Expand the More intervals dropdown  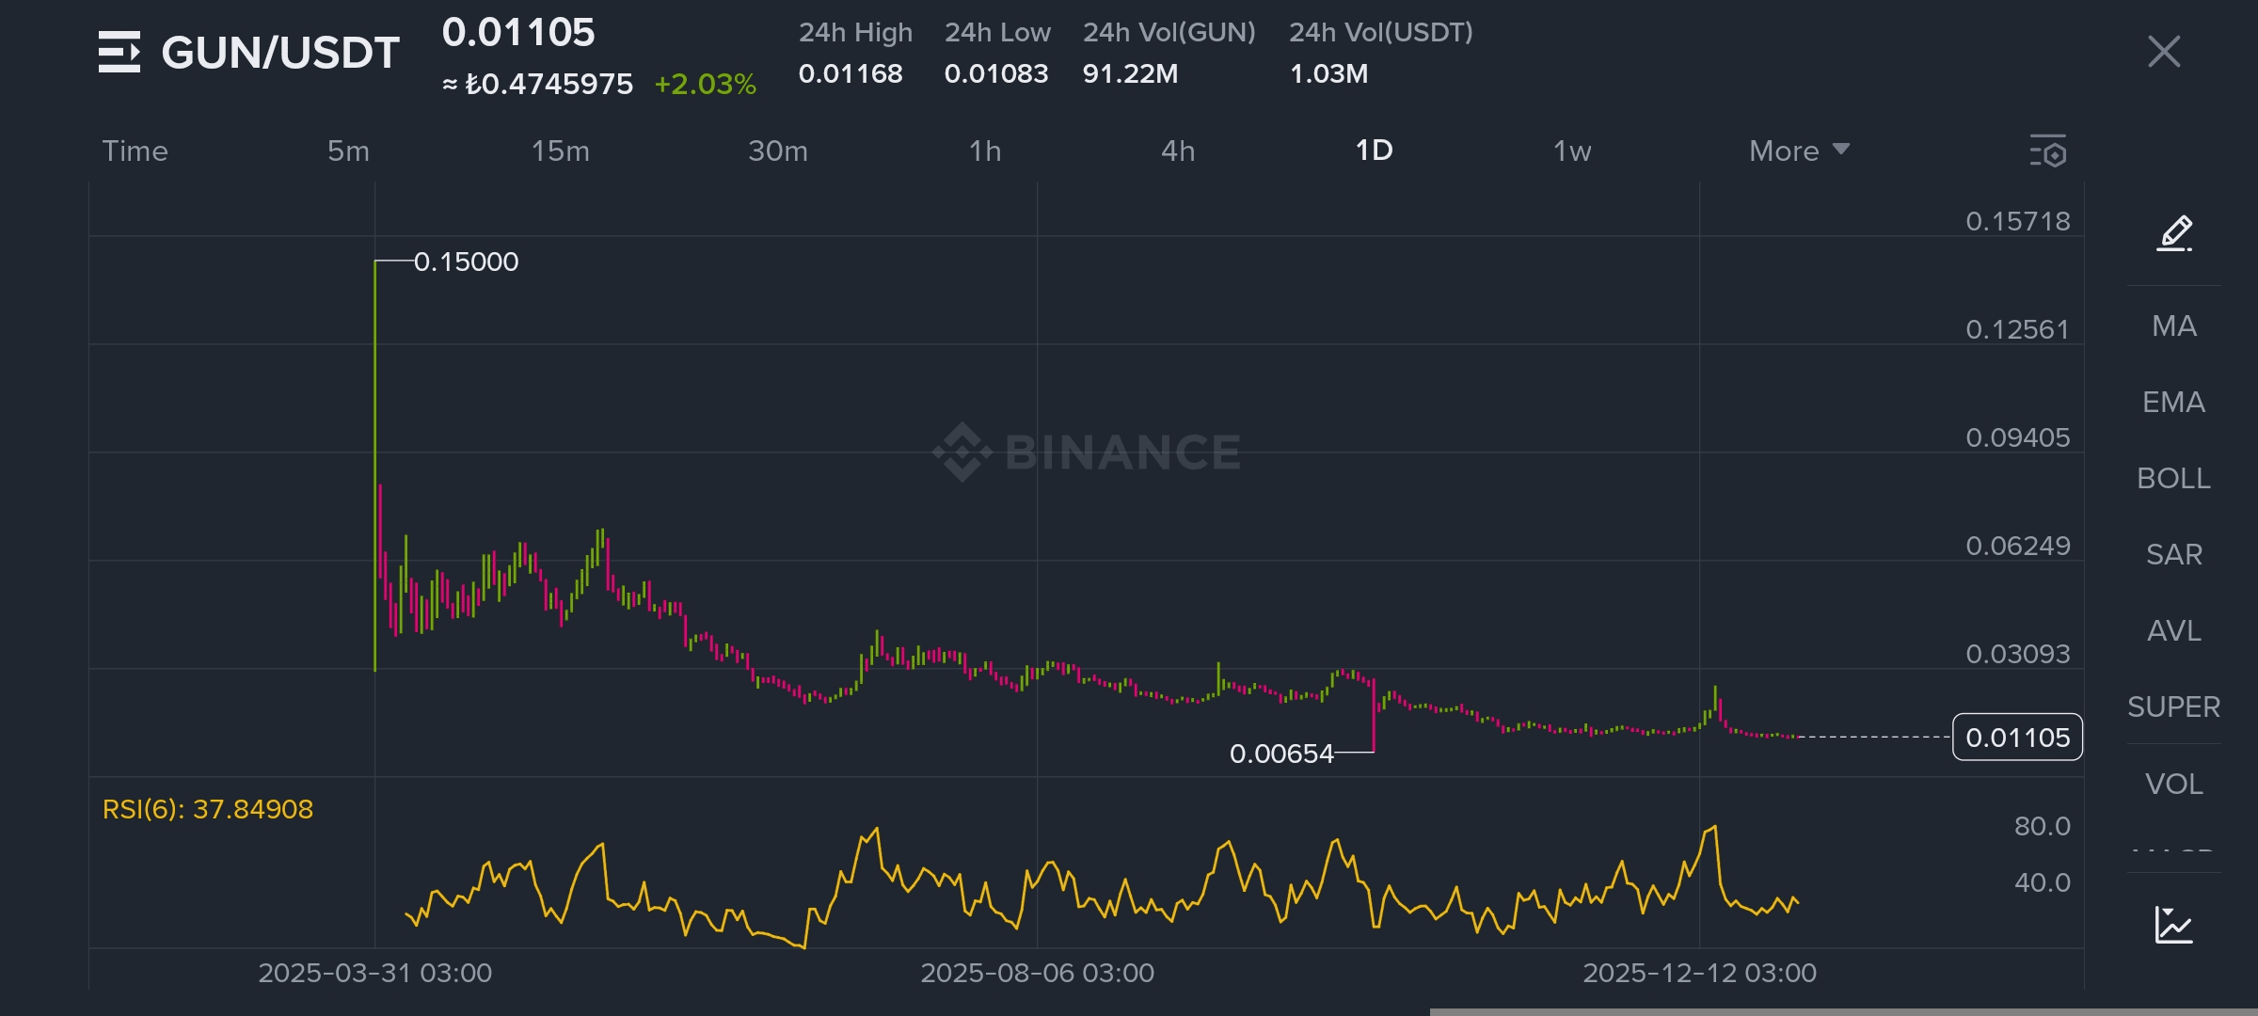1798,151
